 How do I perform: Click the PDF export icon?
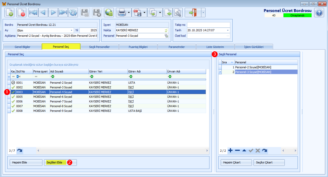point(137,13)
